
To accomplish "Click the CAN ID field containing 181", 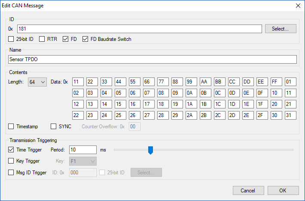I will click(x=139, y=29).
